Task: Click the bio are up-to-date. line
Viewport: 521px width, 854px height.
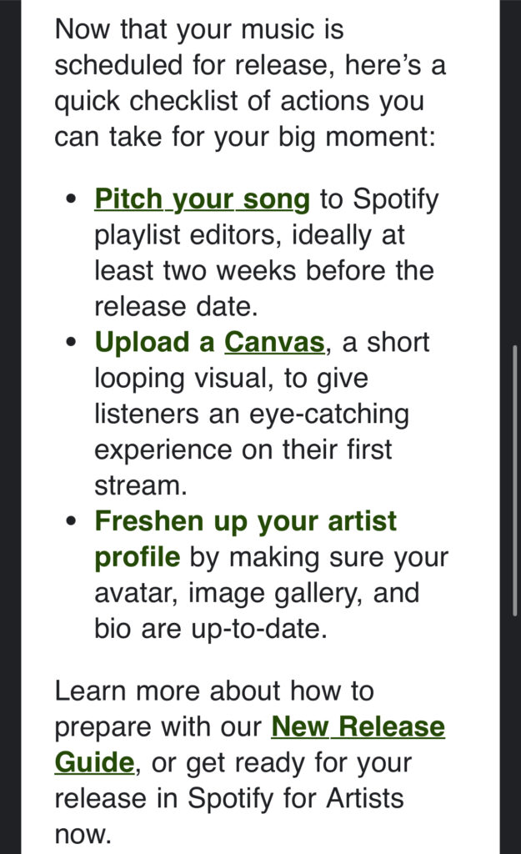Action: pyautogui.click(x=211, y=629)
